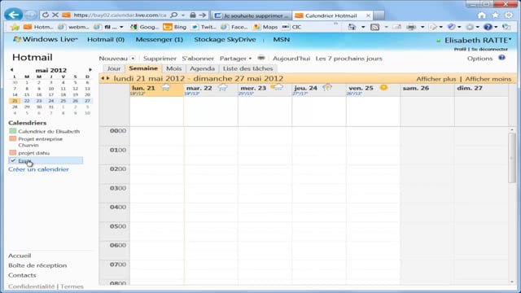The image size is (521, 293).
Task: Click Afficher moins link
Action: [488, 79]
